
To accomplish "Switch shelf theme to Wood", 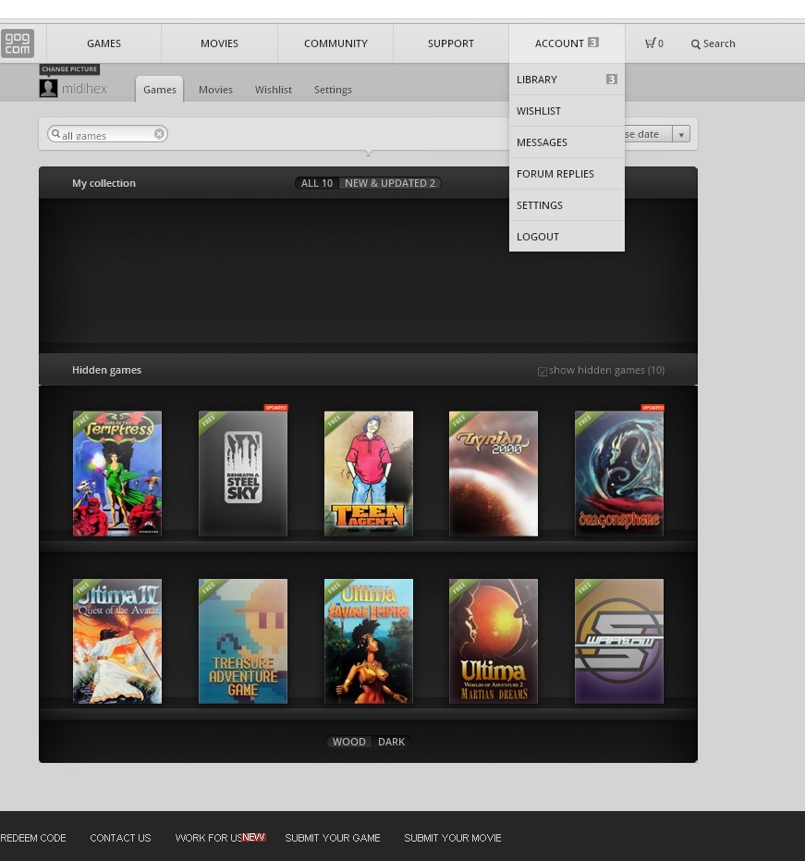I will [349, 742].
